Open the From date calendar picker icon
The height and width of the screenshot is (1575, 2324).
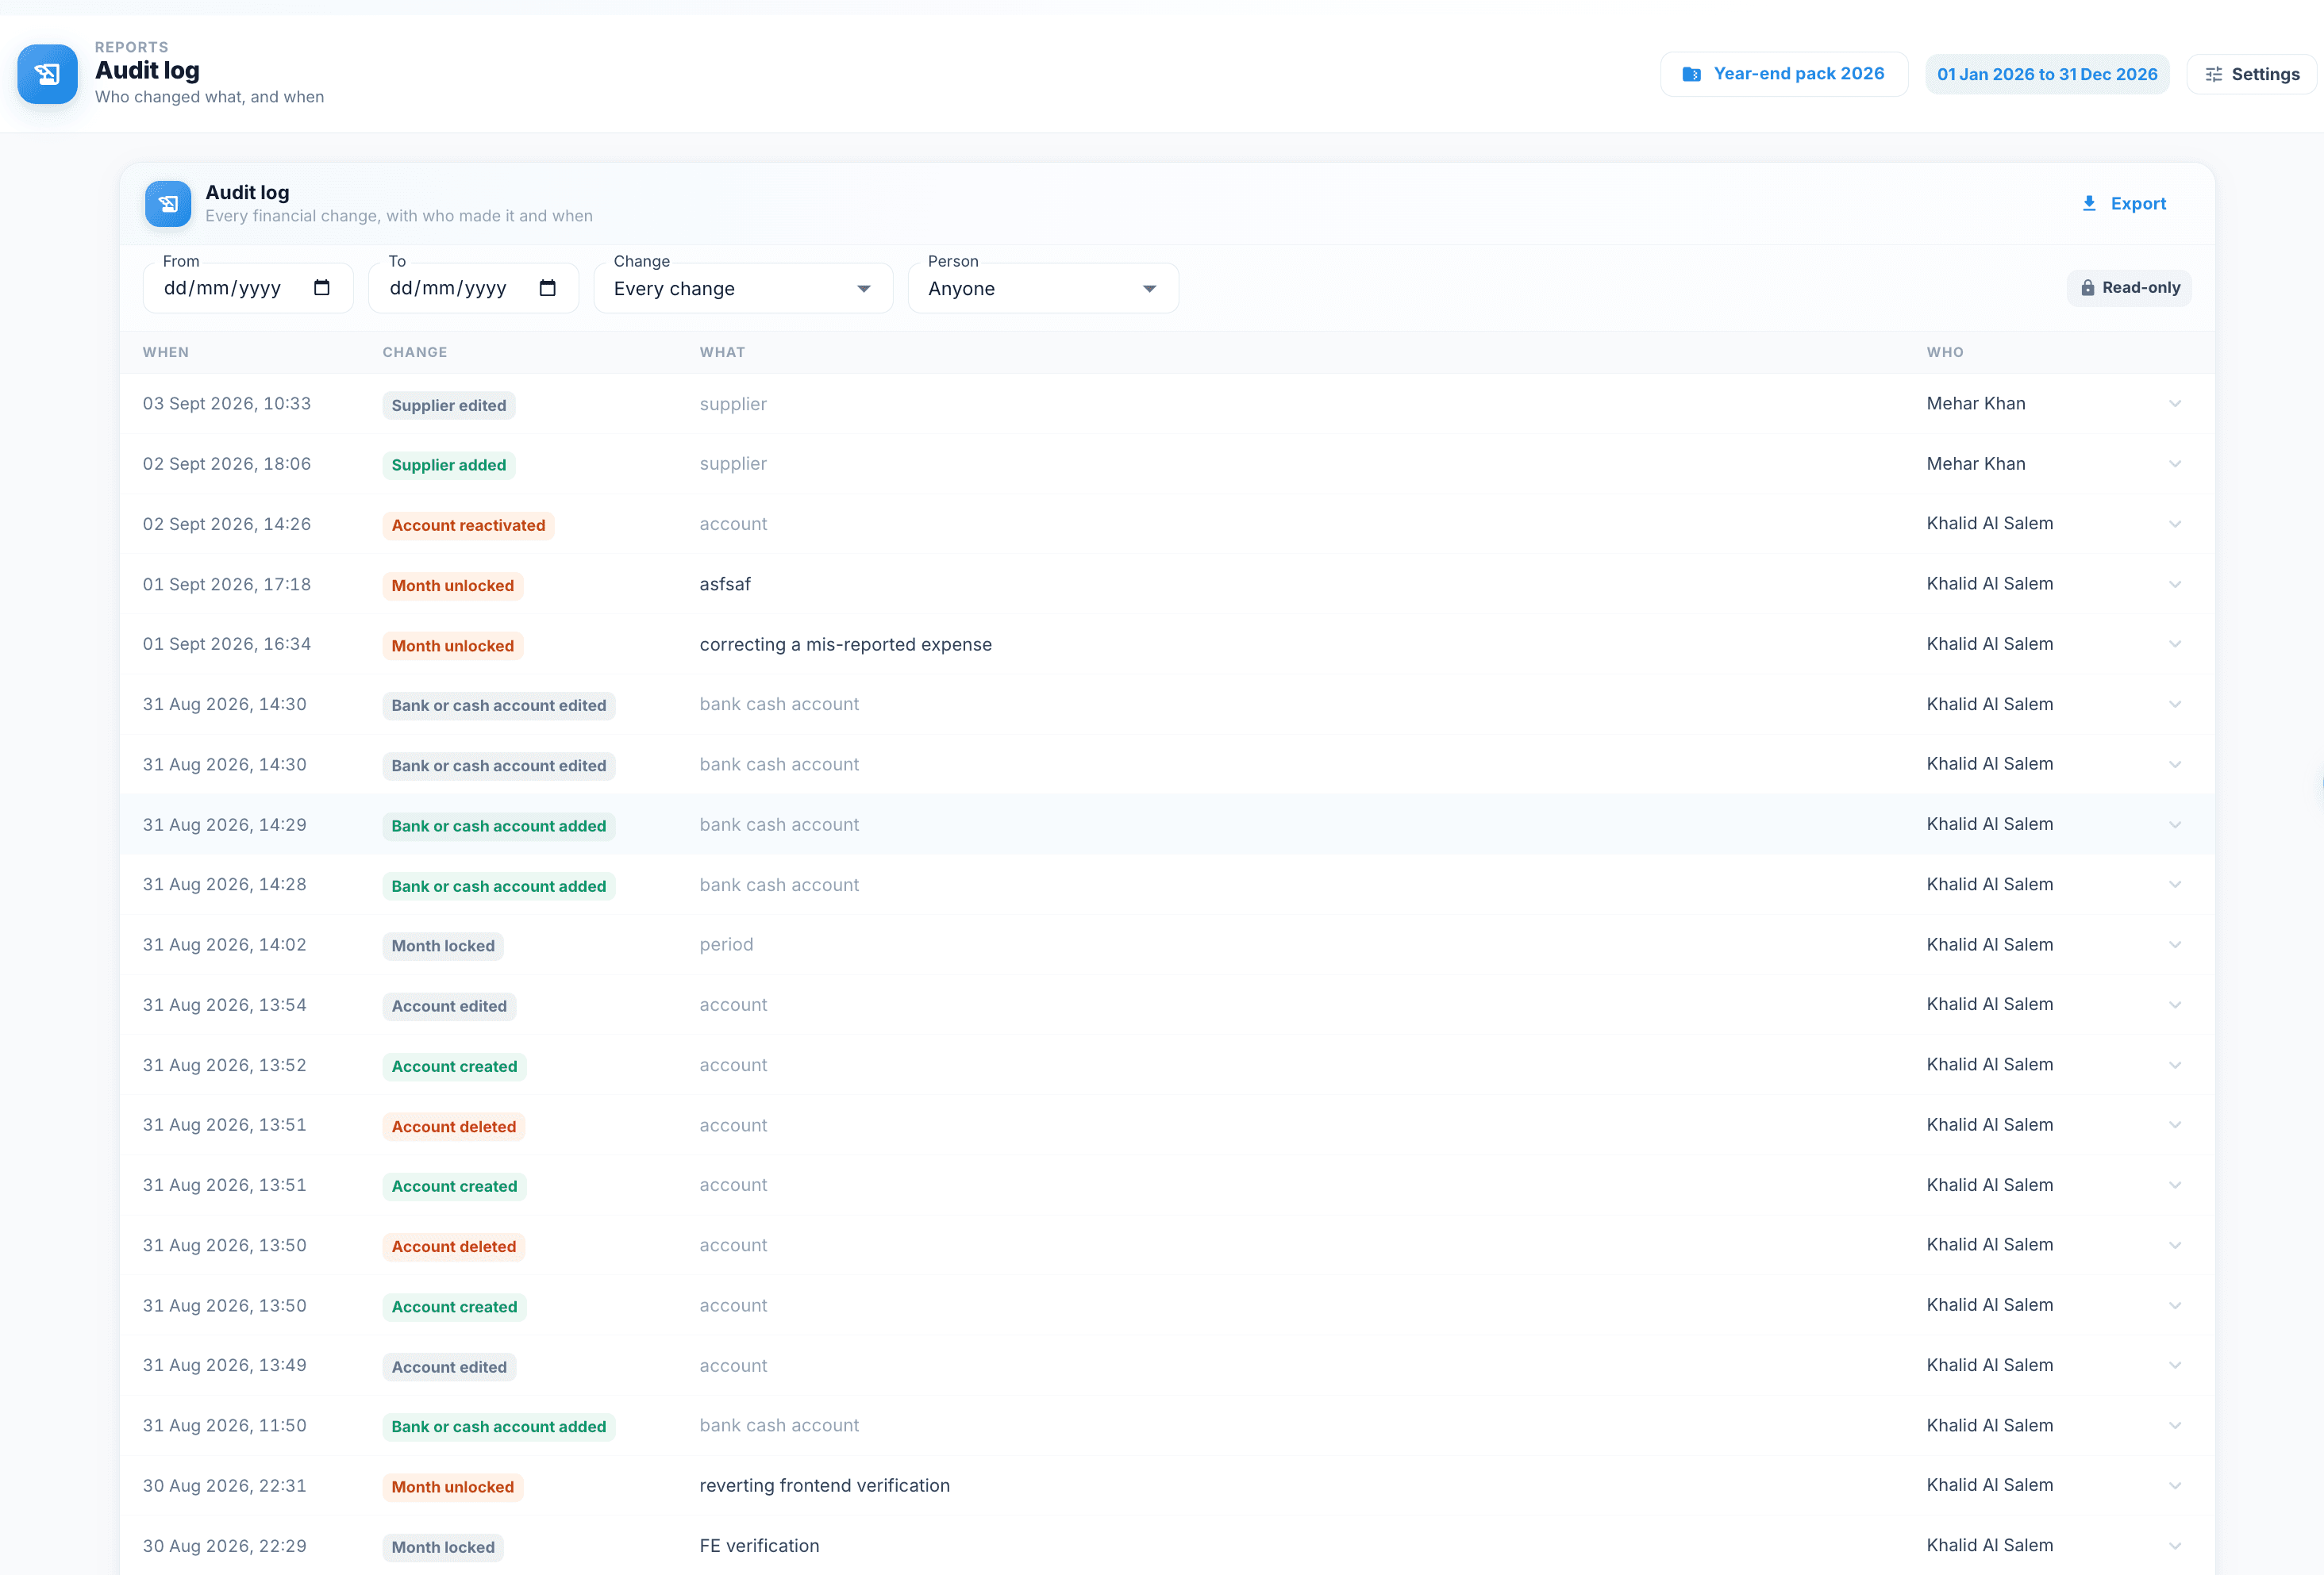(322, 288)
